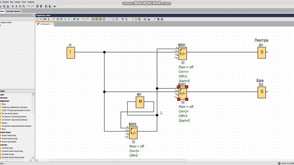Screen dimensions: 294x165
Task: Open the Справка menu
Action: [x=31, y=2]
